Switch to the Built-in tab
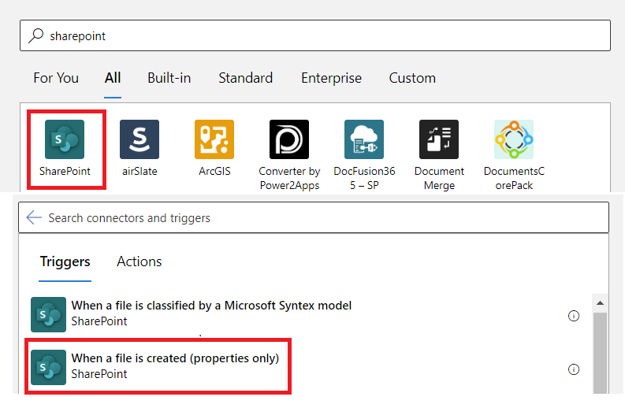Image resolution: width=625 pixels, height=419 pixels. [x=169, y=78]
